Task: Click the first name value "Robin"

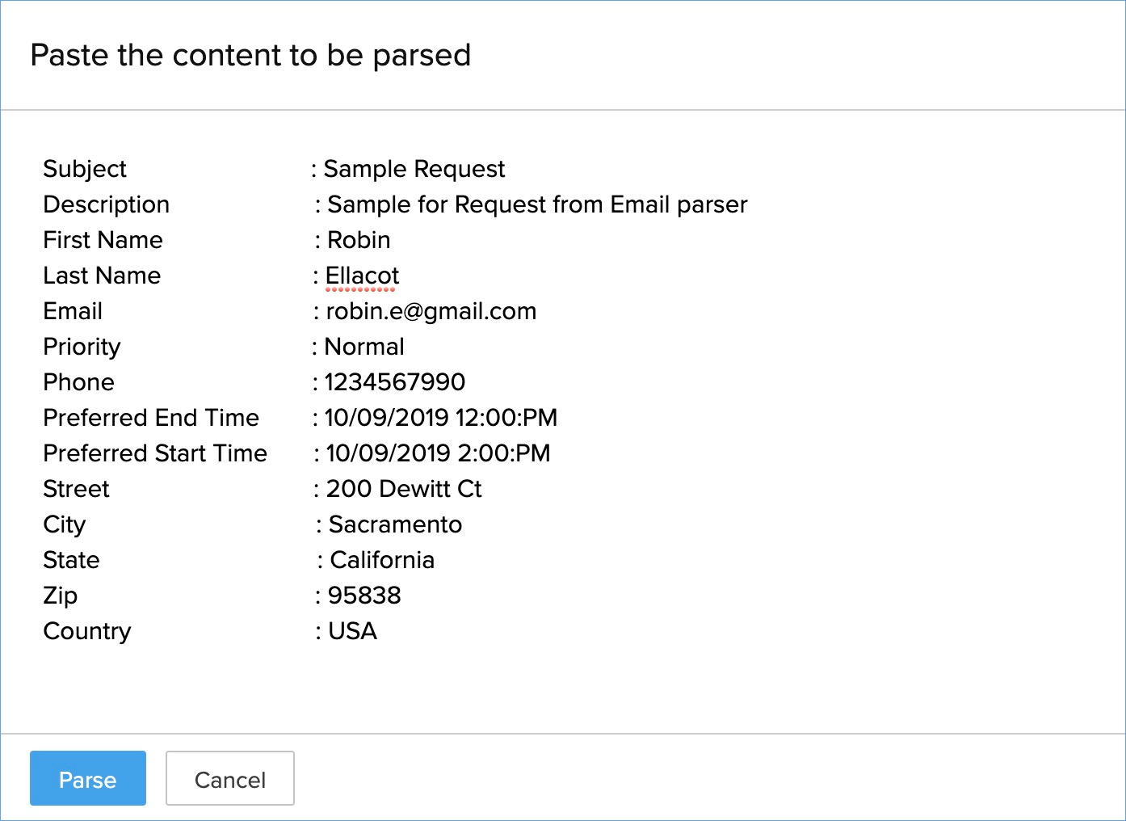Action: (x=359, y=240)
